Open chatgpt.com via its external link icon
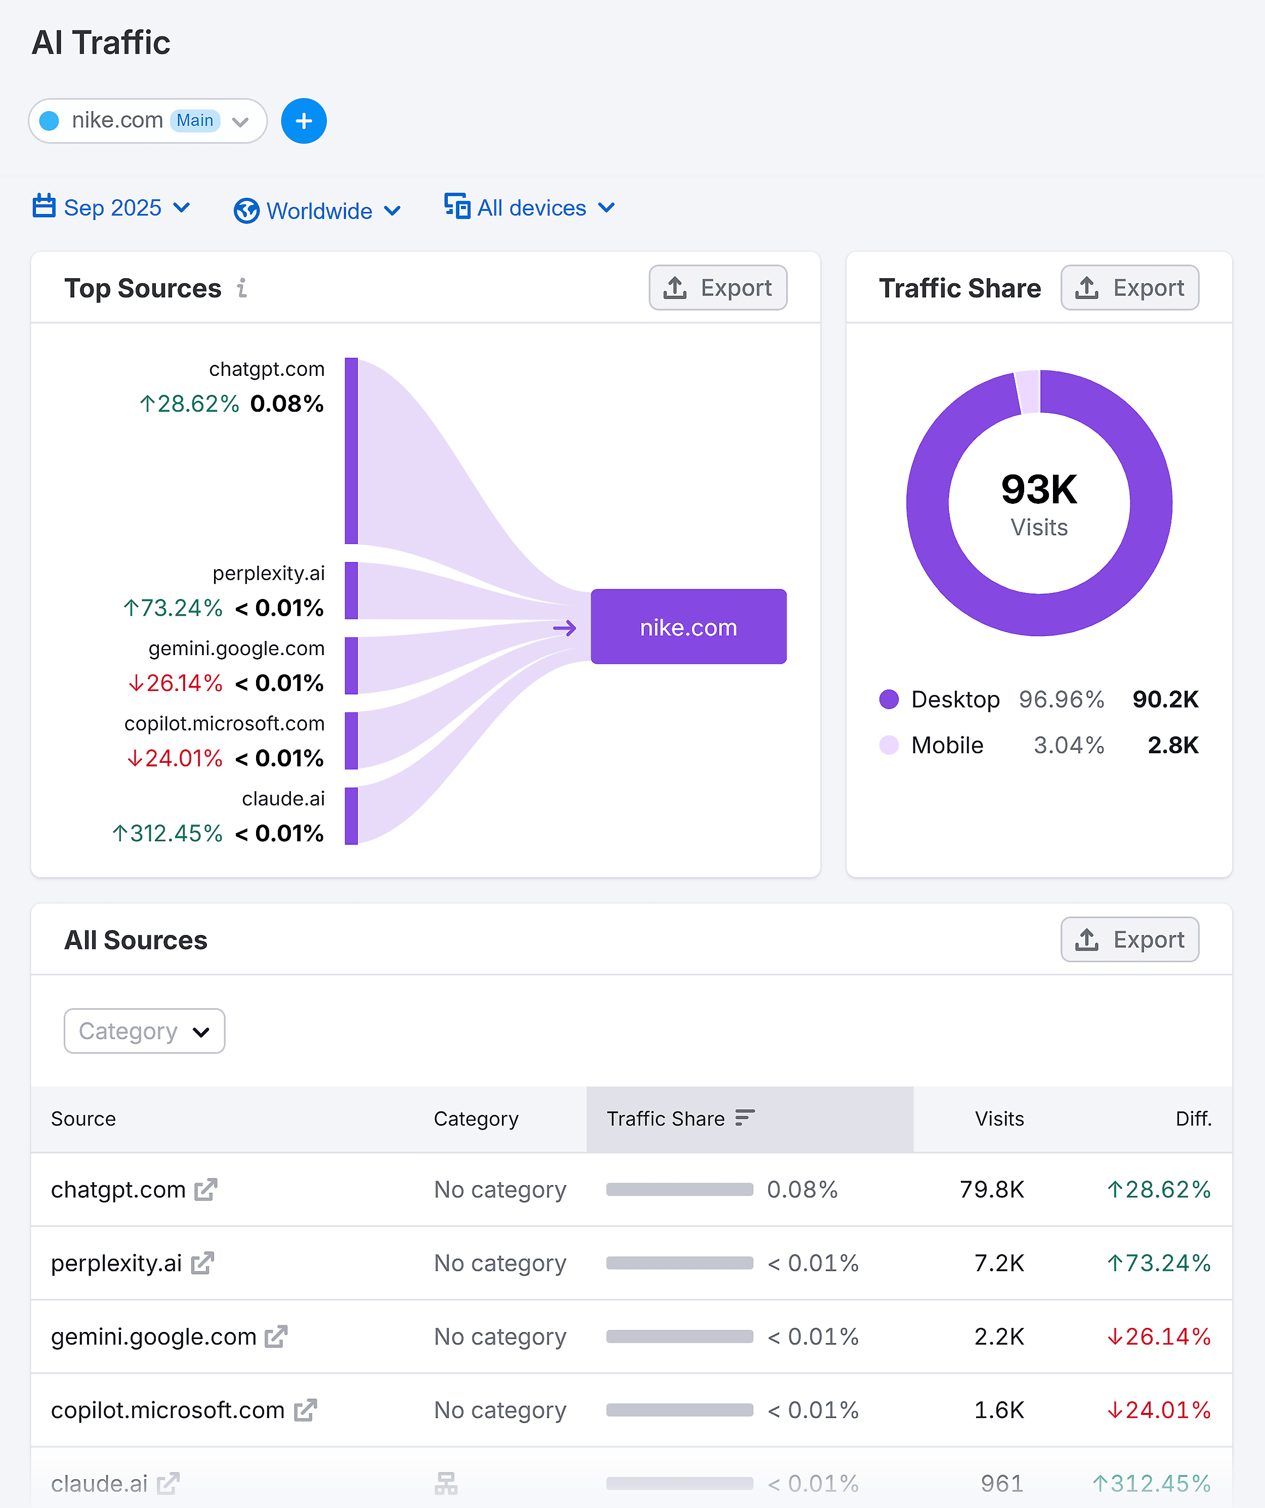Screen dimensions: 1265x1508 pyautogui.click(x=205, y=1190)
